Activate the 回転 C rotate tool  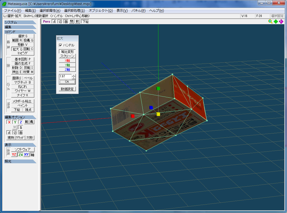point(28,49)
